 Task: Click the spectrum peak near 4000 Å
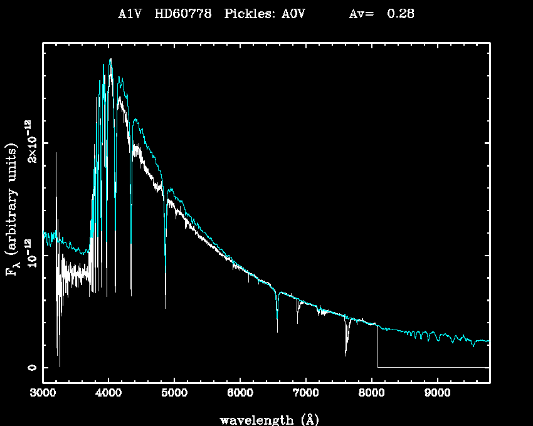111,60
